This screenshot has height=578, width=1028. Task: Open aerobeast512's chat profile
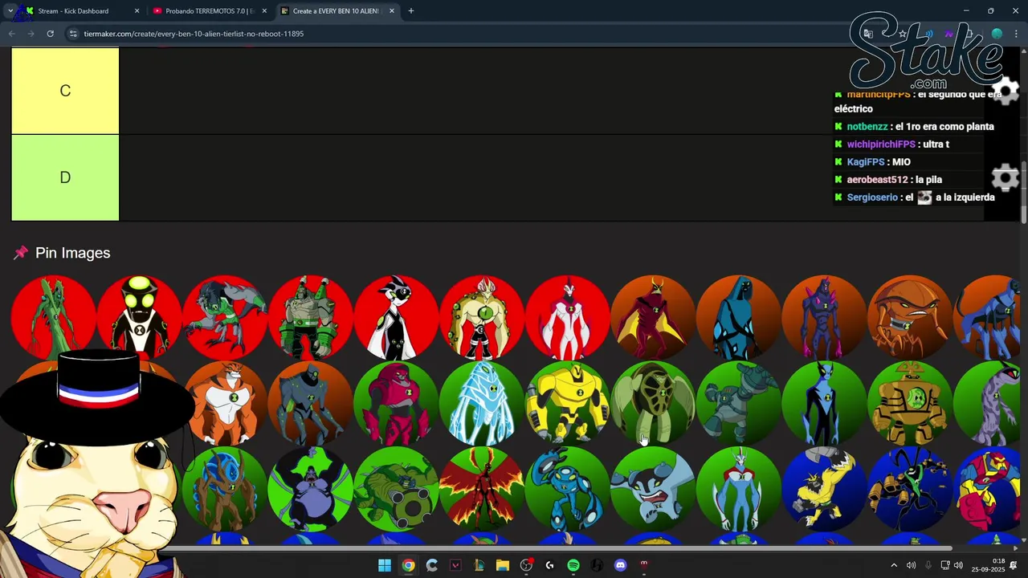click(x=877, y=180)
